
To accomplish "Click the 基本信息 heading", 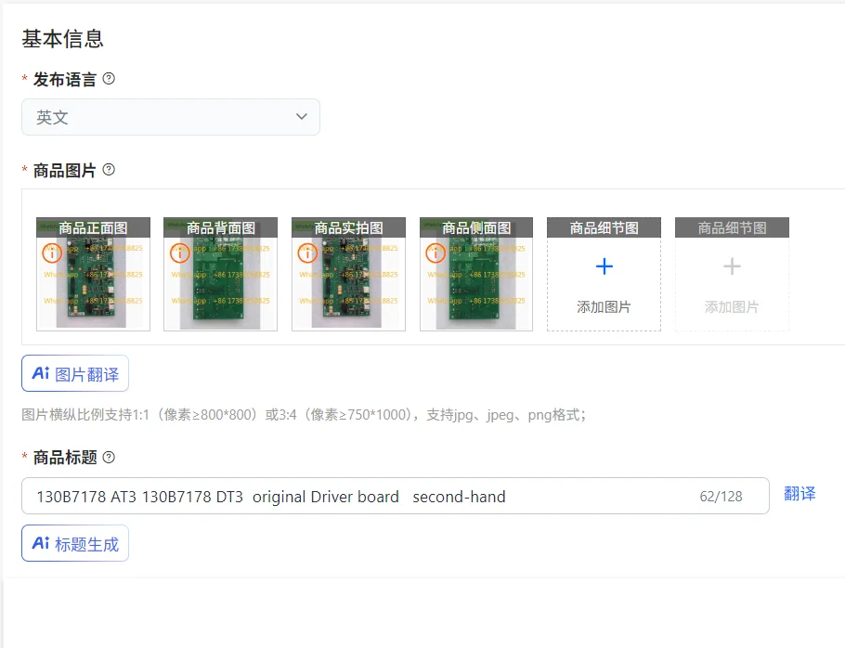I will point(62,39).
